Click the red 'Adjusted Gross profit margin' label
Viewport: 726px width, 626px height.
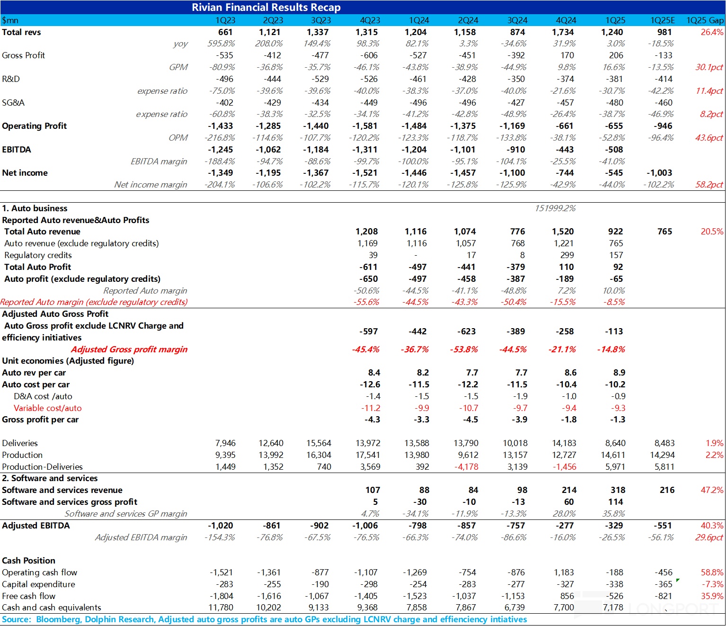[129, 349]
